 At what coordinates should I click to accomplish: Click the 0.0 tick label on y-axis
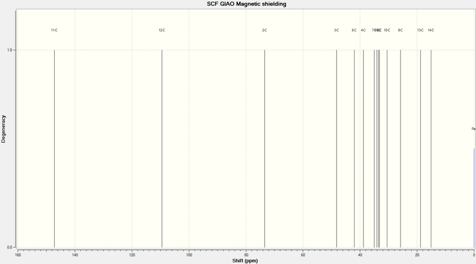point(10,247)
